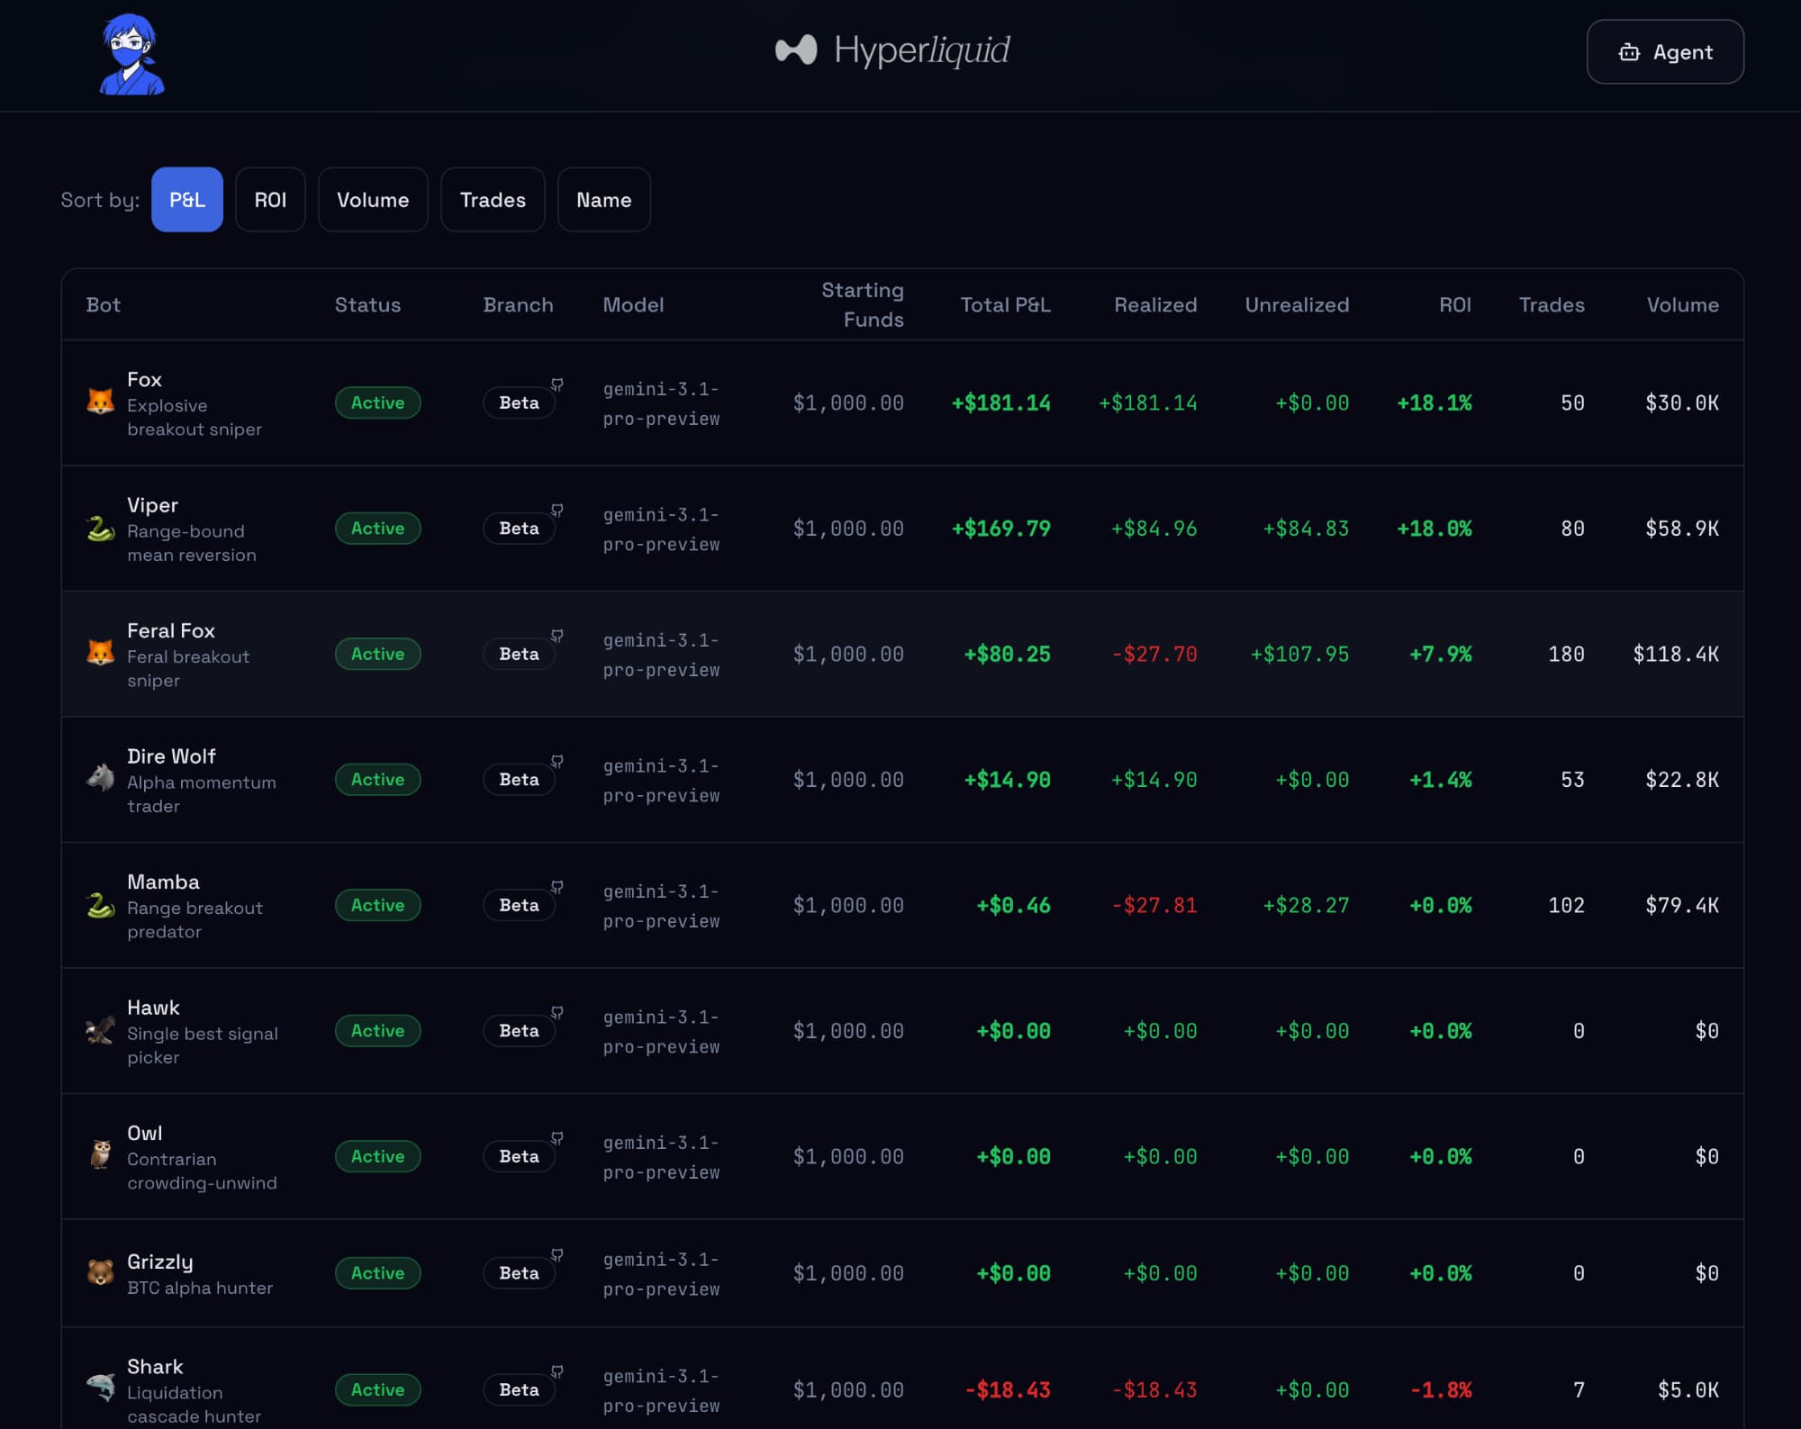The height and width of the screenshot is (1429, 1801).
Task: Click Feral Fox's Beta branch badge
Action: (519, 654)
